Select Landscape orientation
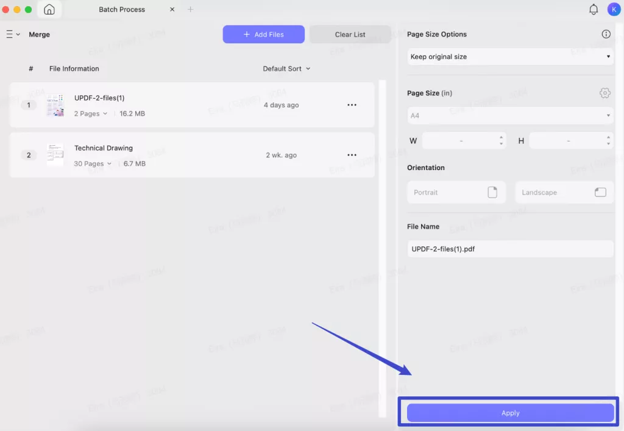The width and height of the screenshot is (624, 431). 564,192
